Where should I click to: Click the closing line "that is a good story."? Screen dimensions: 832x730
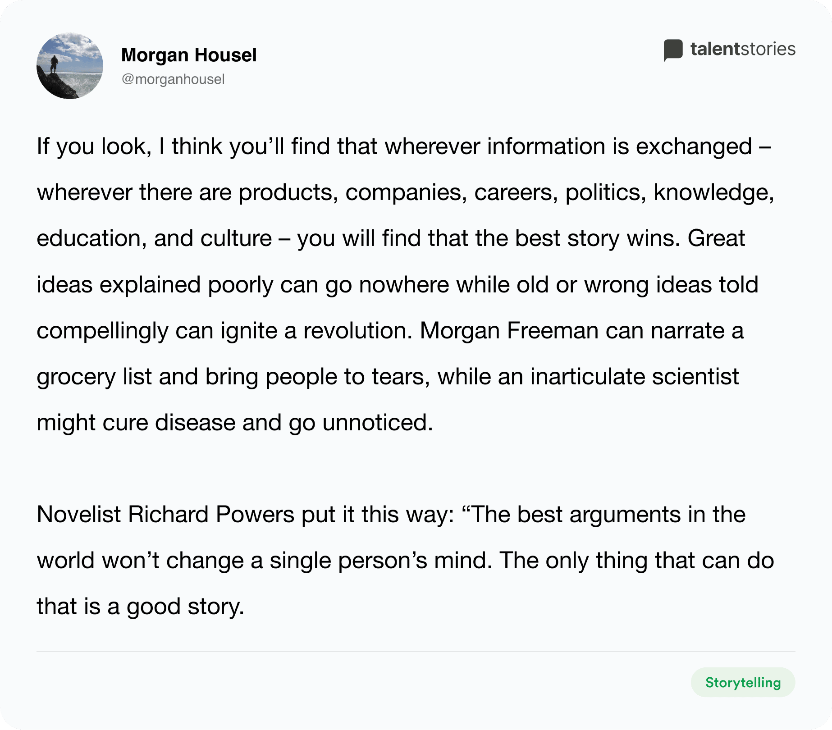(140, 607)
